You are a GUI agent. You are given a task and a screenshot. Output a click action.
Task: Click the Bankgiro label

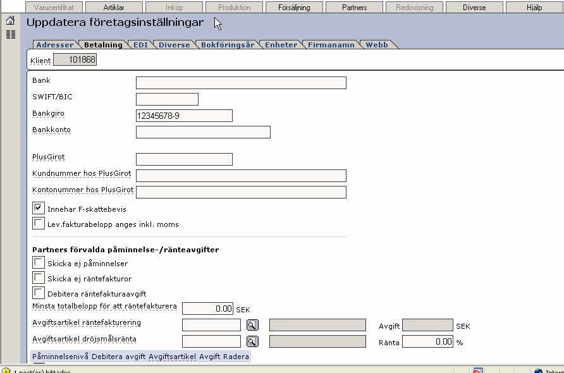[x=48, y=113]
